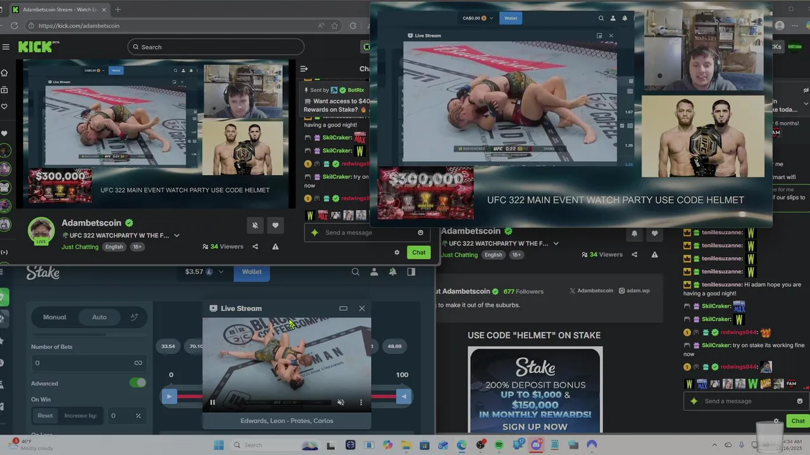Open the $3.57 balance dropdown in Stake
This screenshot has width=810, height=455.
204,272
